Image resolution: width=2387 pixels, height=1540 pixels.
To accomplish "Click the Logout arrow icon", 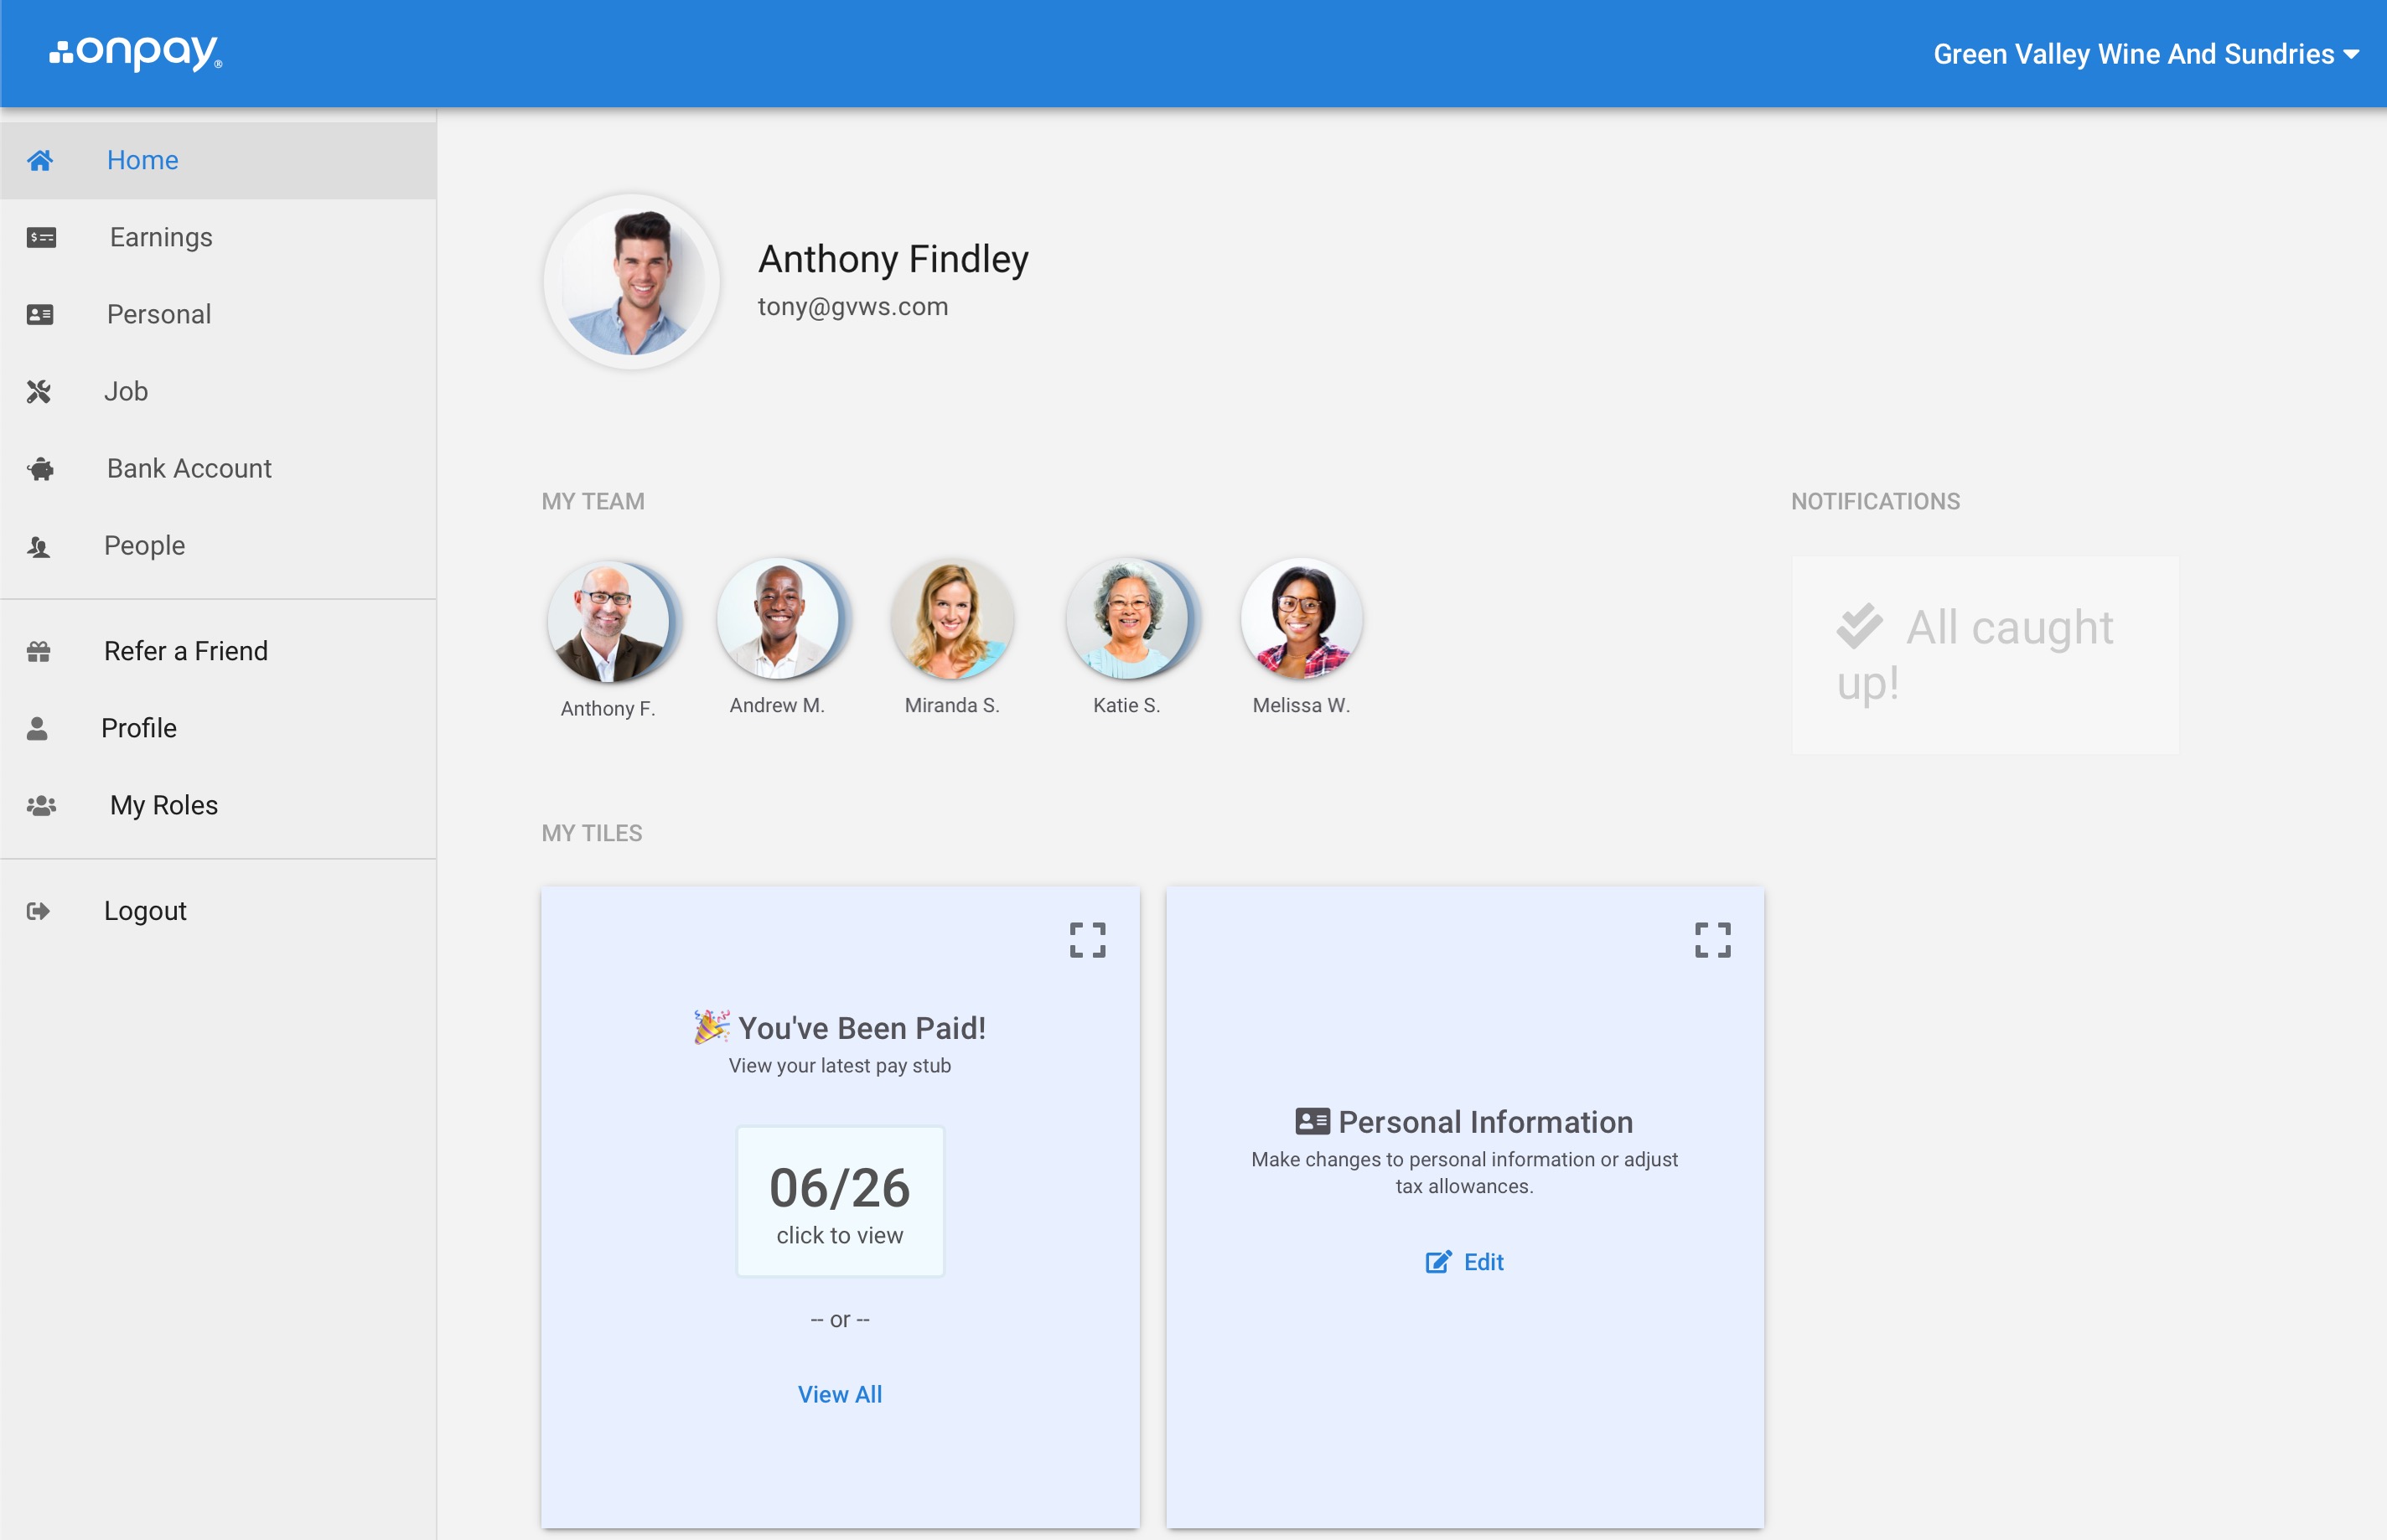I will click(x=38, y=910).
